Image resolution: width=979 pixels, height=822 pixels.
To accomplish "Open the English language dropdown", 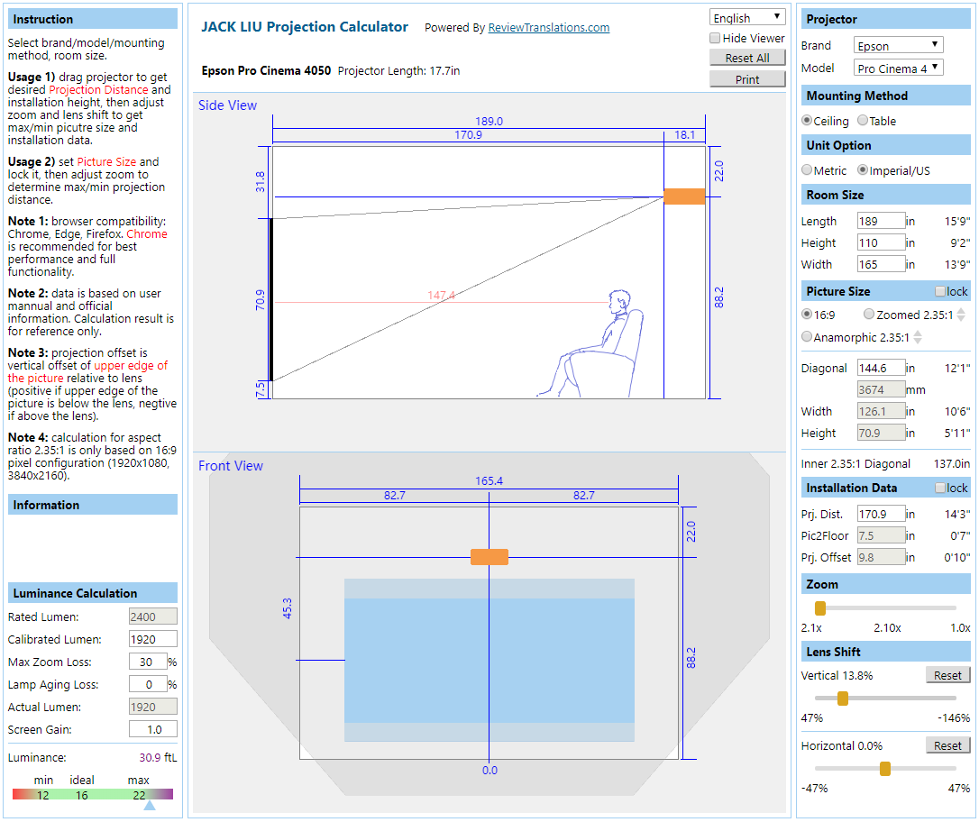I will [x=747, y=17].
